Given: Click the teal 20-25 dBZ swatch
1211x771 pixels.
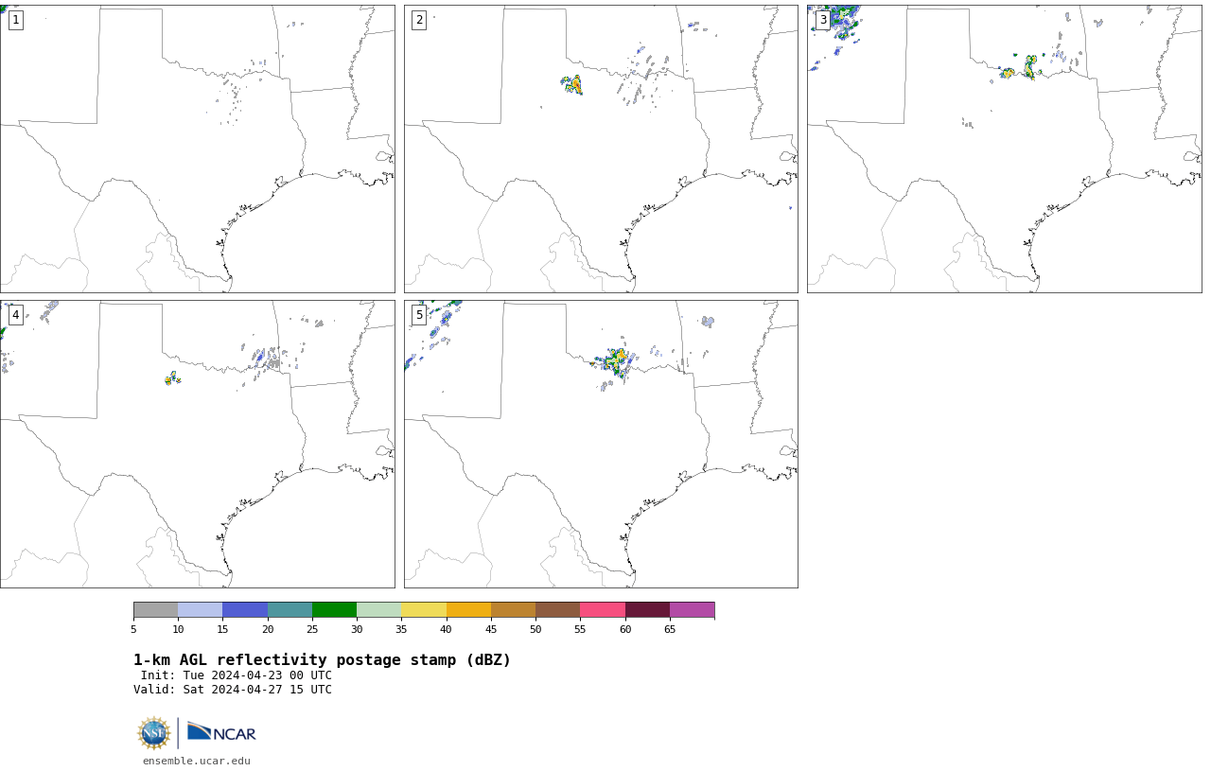Looking at the screenshot, I should point(290,609).
